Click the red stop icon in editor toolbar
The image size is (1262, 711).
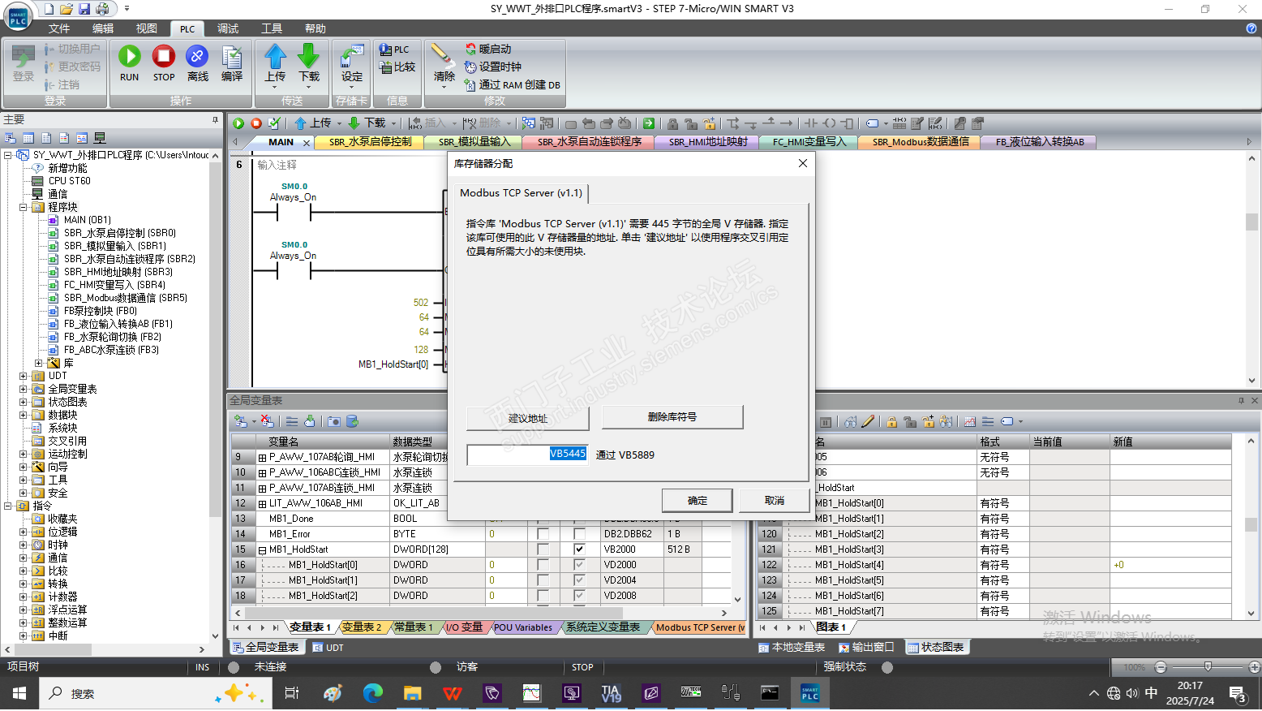(256, 123)
